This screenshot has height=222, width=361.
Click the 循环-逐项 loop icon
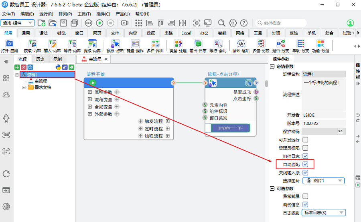click(241, 44)
